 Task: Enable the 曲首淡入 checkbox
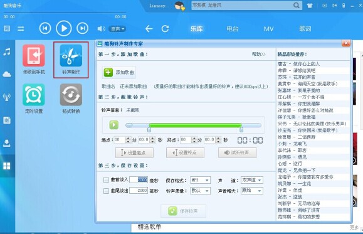106,180
